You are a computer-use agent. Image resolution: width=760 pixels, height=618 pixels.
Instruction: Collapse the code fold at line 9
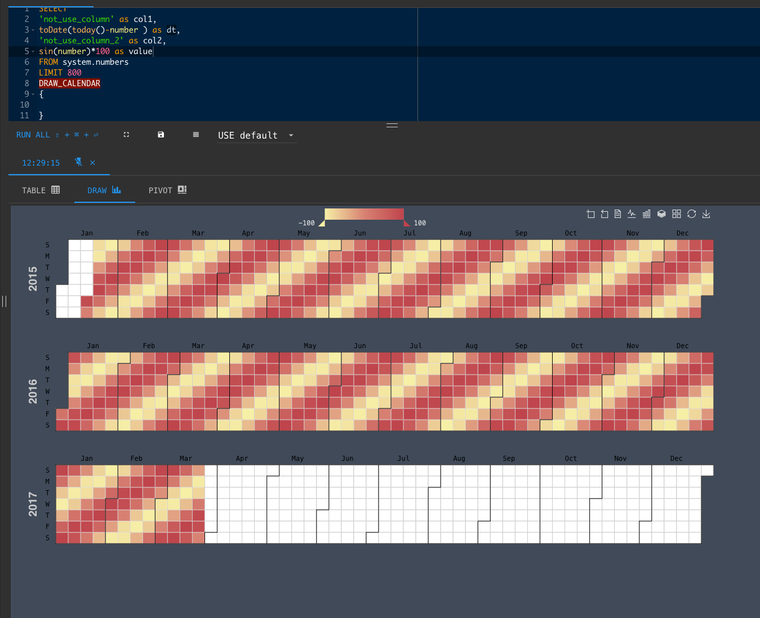pyautogui.click(x=33, y=94)
